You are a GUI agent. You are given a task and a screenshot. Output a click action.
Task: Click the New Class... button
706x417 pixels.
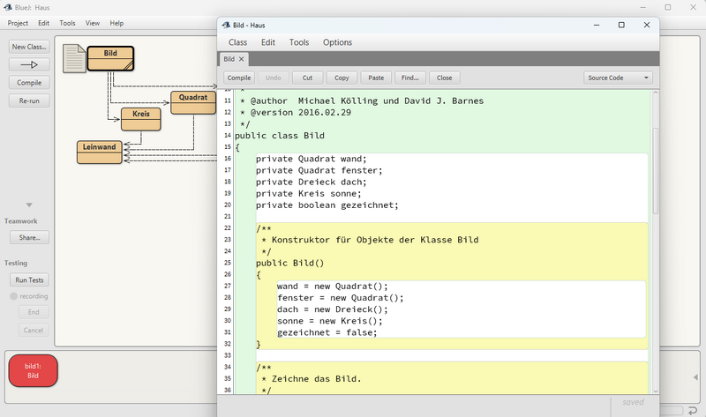[x=29, y=46]
